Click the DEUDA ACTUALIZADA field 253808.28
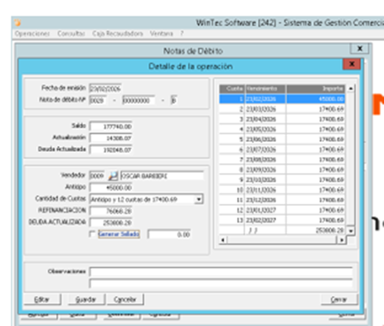Screen dimensions: 384x326 pos(111,223)
